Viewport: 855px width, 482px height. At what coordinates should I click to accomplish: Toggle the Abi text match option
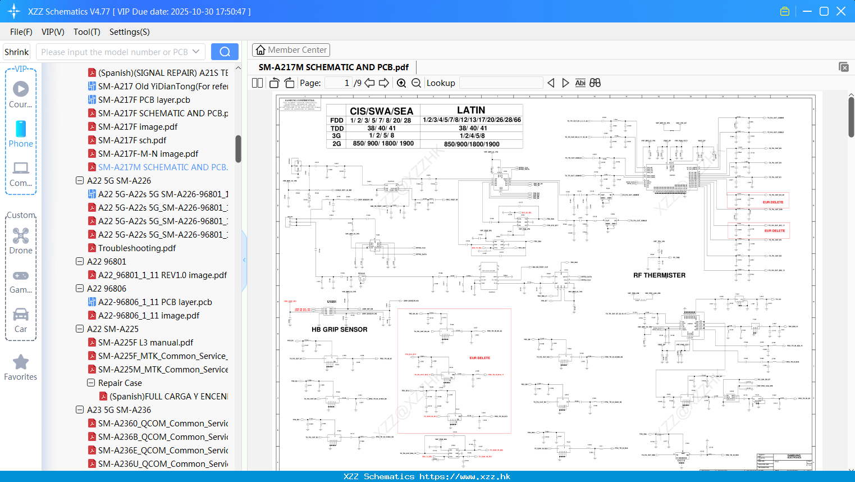(x=580, y=83)
